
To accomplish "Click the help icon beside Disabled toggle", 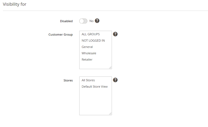I will click(x=97, y=21).
